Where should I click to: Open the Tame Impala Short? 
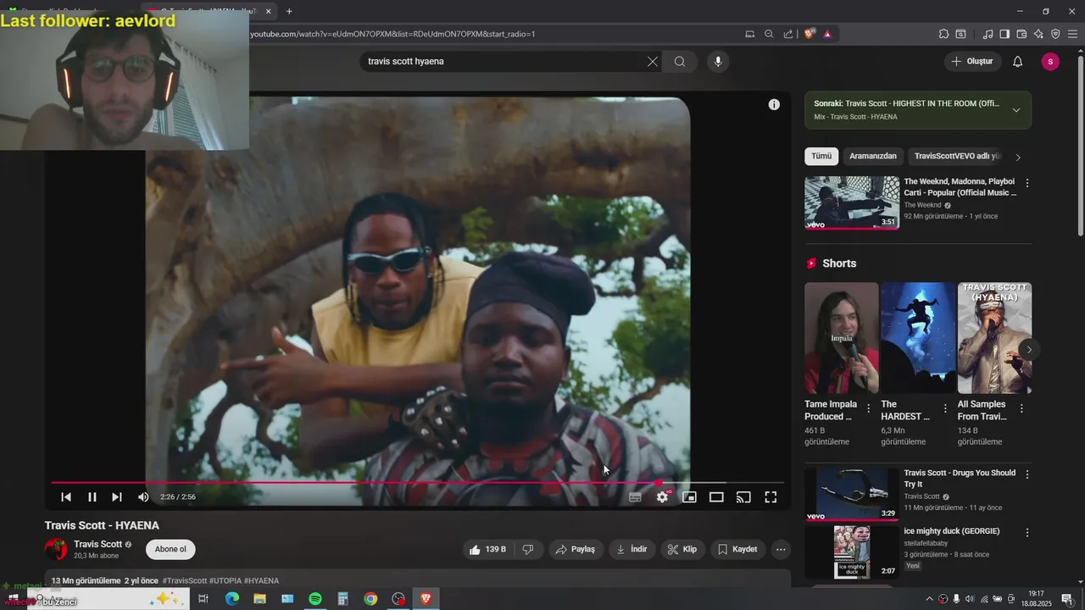point(841,338)
